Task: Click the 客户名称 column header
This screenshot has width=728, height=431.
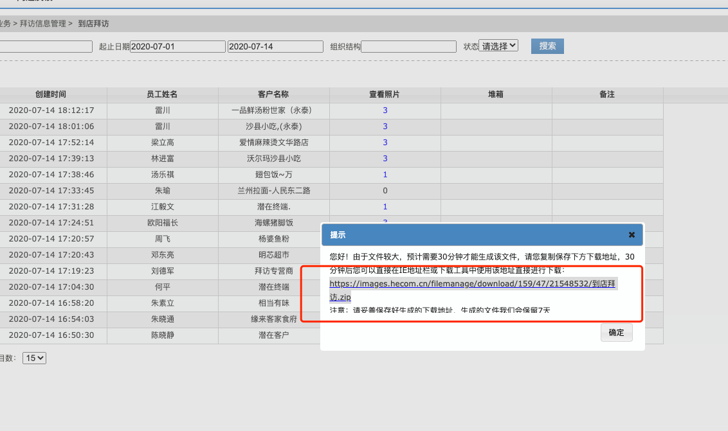Action: pyautogui.click(x=273, y=94)
